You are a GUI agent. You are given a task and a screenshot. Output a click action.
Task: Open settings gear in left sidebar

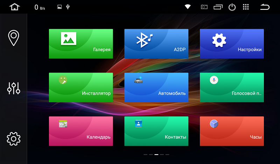tap(14, 139)
